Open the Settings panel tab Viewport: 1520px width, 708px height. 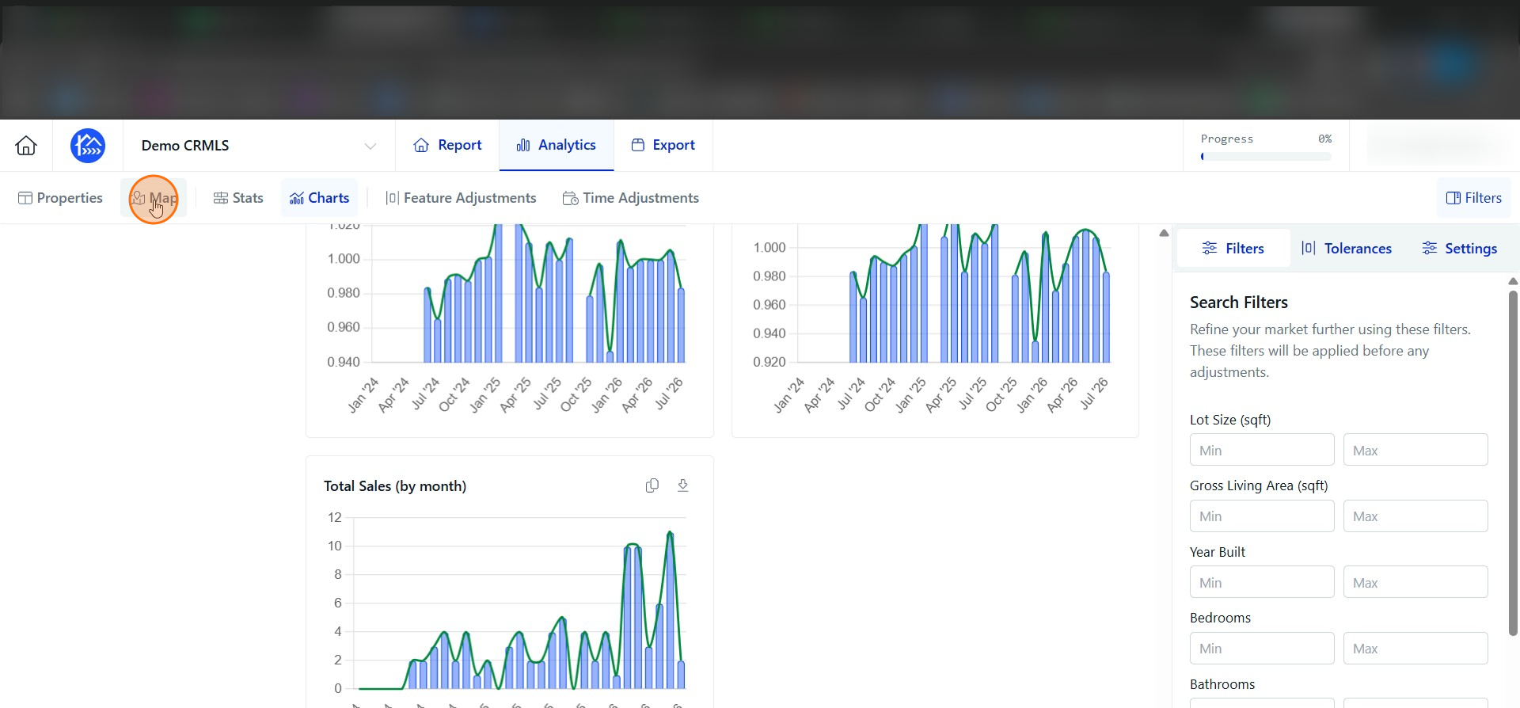(x=1460, y=249)
